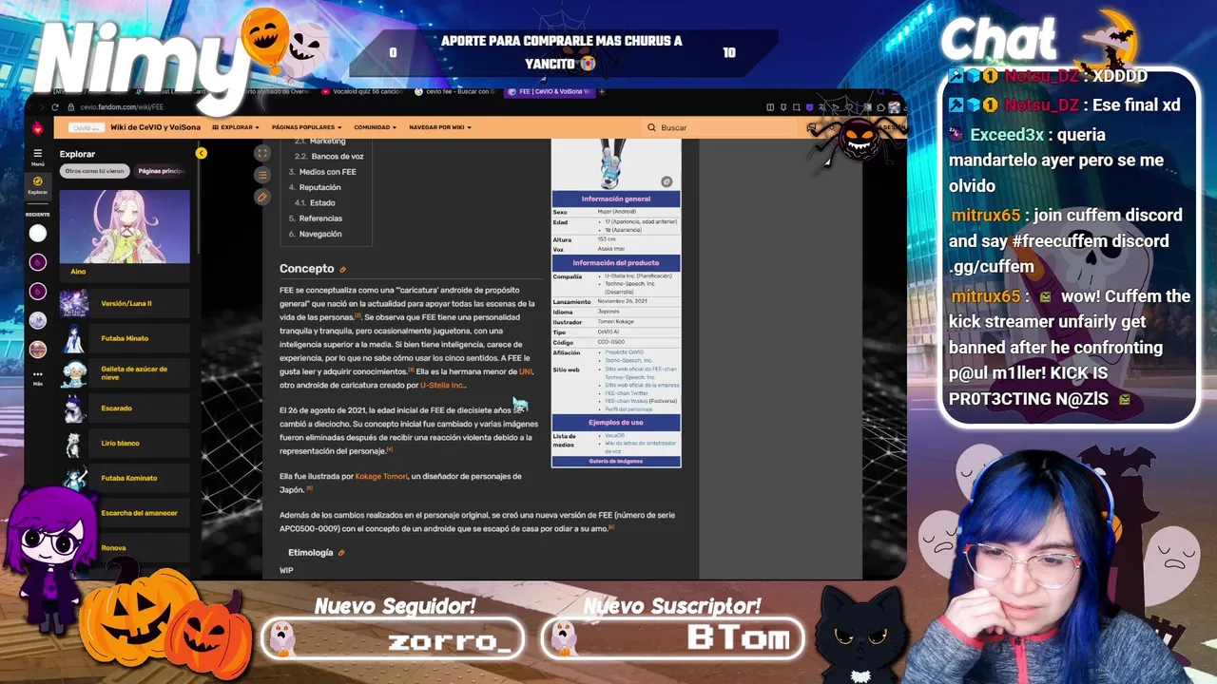1217x684 pixels.
Task: Expand the NAVEGAR POR WIKI dropdown
Action: (440, 127)
